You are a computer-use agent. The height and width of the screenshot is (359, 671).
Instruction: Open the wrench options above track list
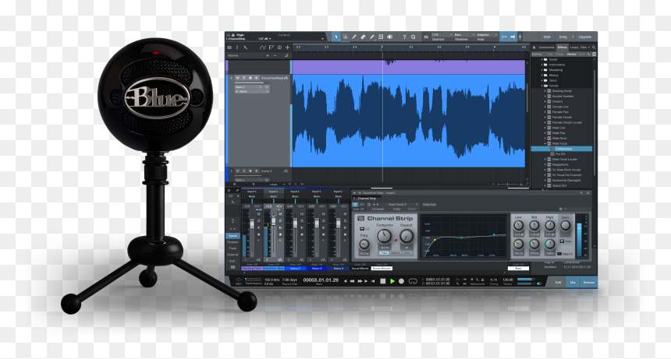click(x=246, y=48)
